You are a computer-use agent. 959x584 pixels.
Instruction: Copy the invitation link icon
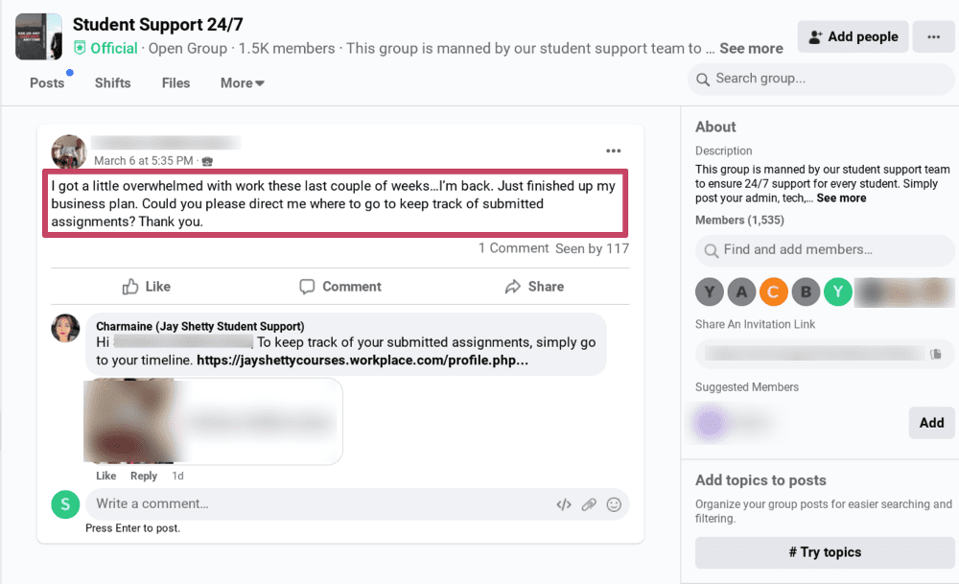coord(935,354)
